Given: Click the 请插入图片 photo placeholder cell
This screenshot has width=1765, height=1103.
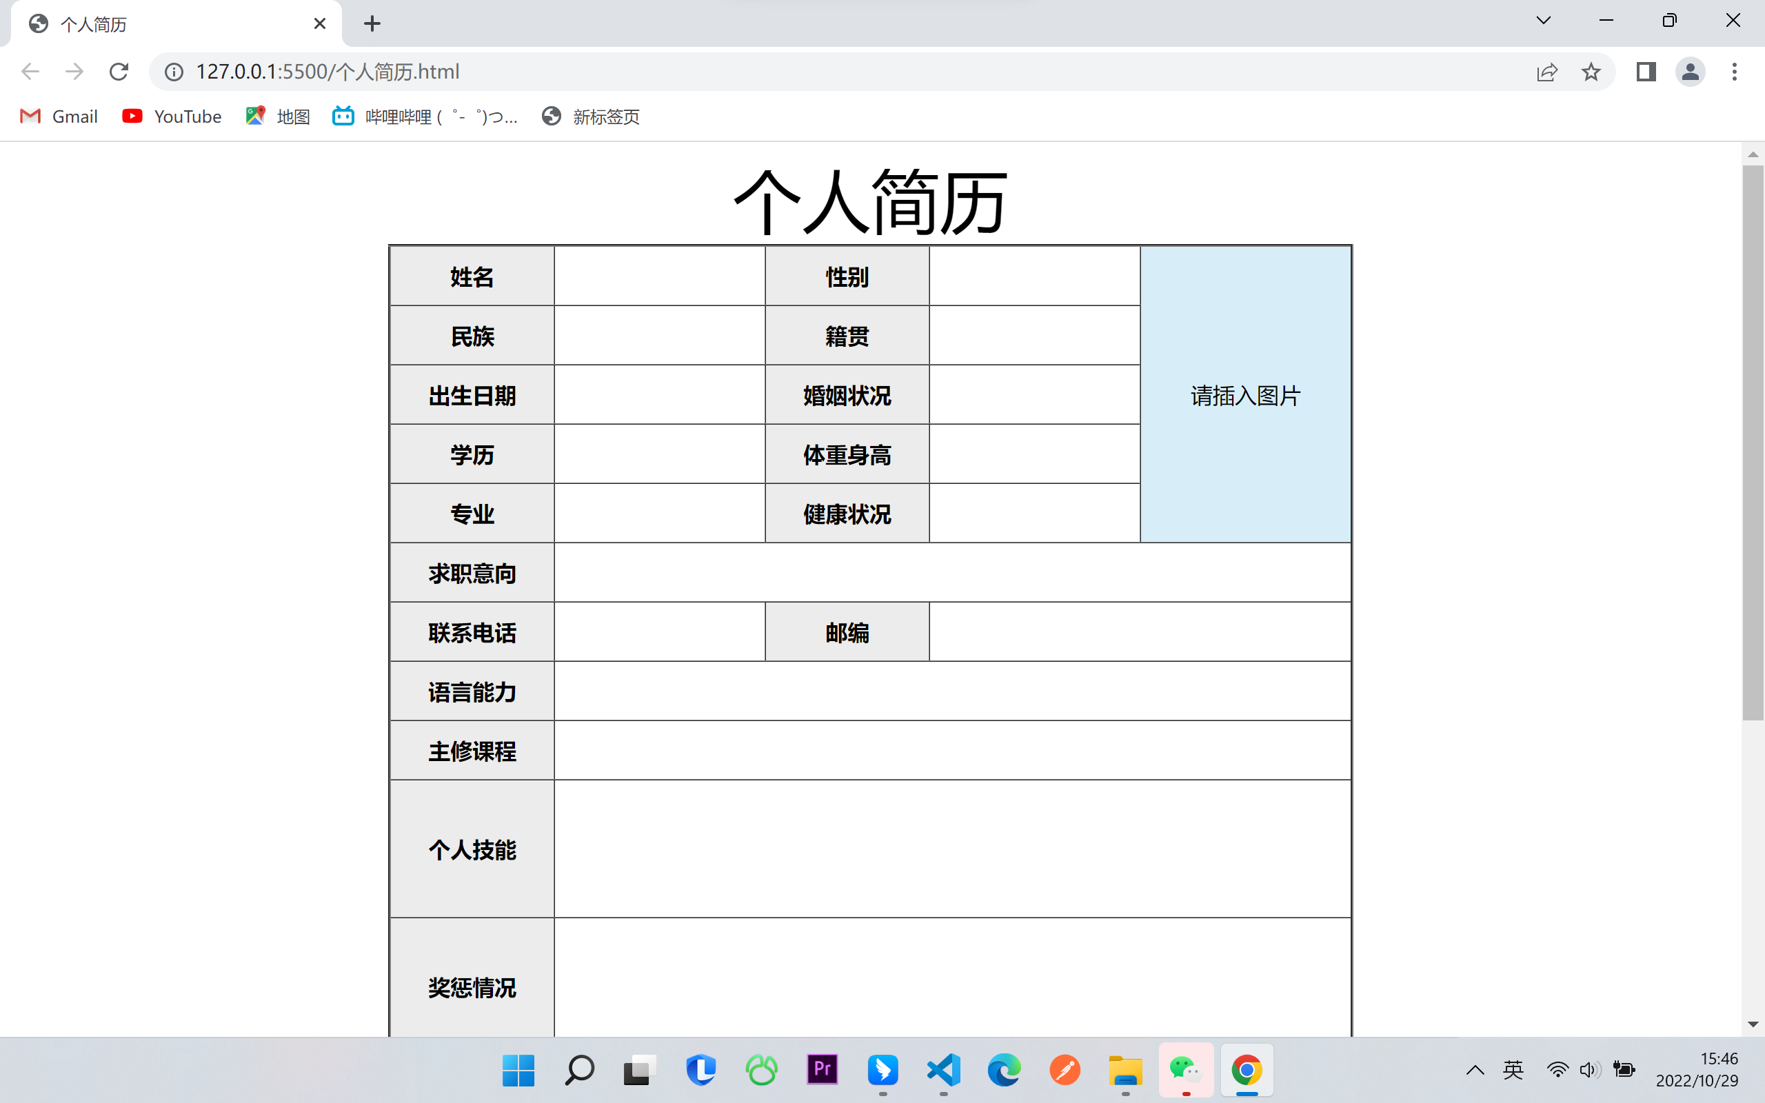Looking at the screenshot, I should click(1245, 394).
